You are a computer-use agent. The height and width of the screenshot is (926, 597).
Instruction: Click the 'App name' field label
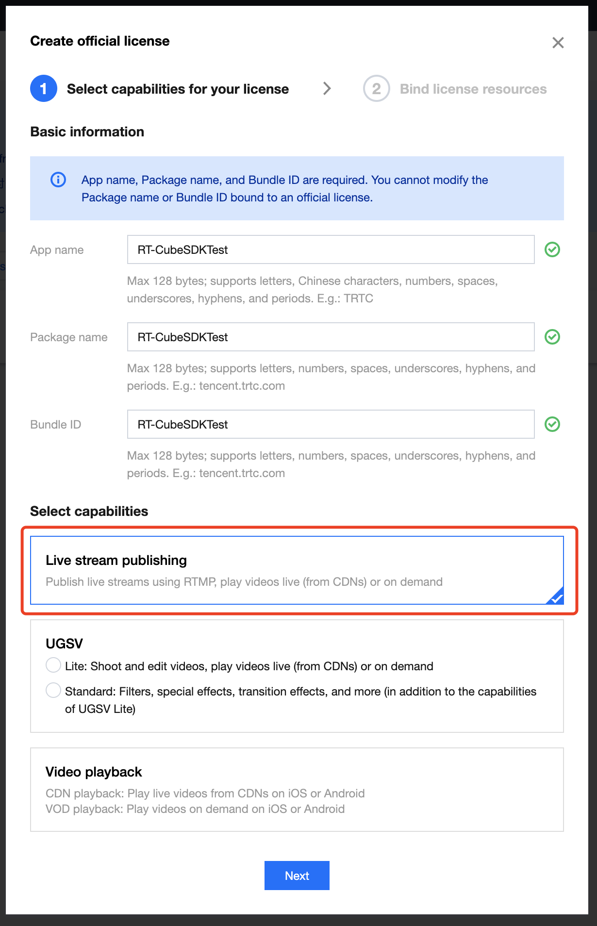(x=57, y=250)
